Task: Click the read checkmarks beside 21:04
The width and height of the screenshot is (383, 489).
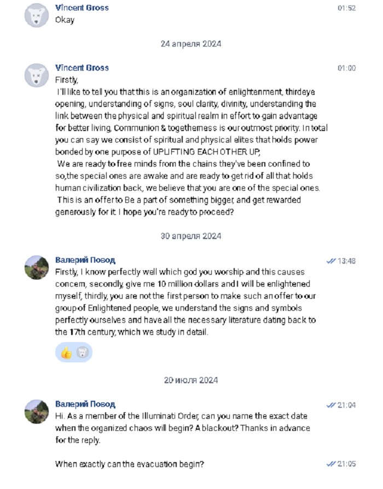Action: tap(330, 405)
